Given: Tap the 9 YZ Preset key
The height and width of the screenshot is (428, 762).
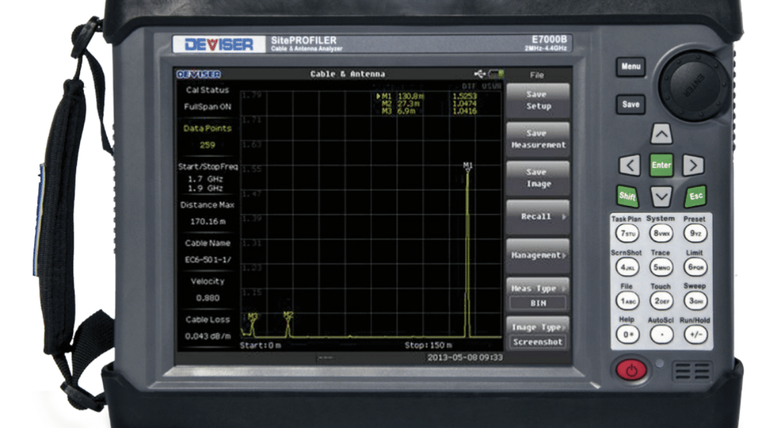Looking at the screenshot, I should 695,234.
